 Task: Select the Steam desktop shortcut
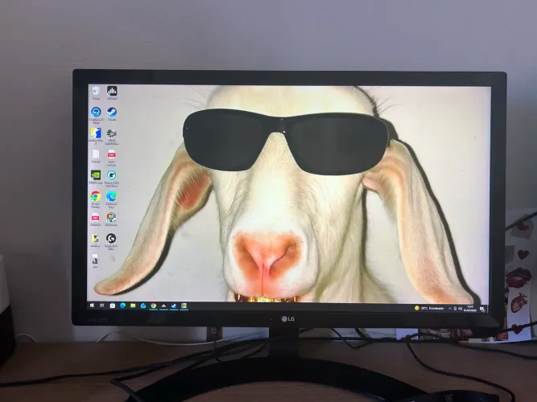coord(112,114)
